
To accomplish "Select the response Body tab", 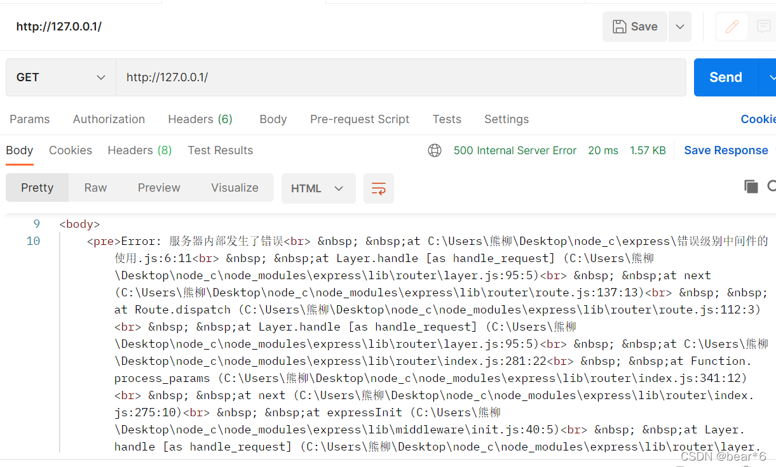I will [x=19, y=150].
